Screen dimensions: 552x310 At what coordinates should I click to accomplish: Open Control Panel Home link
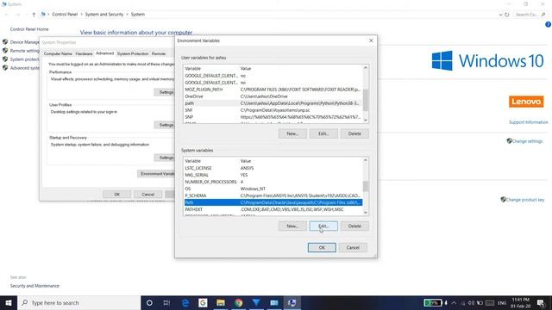click(29, 29)
